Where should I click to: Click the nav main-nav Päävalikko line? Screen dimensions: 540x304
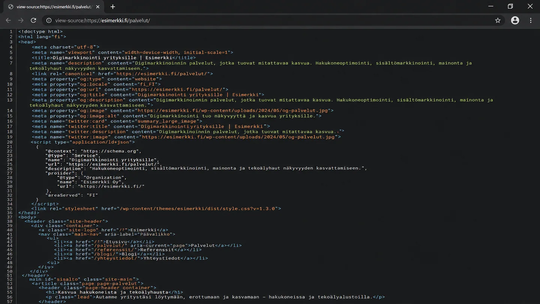coord(107,234)
